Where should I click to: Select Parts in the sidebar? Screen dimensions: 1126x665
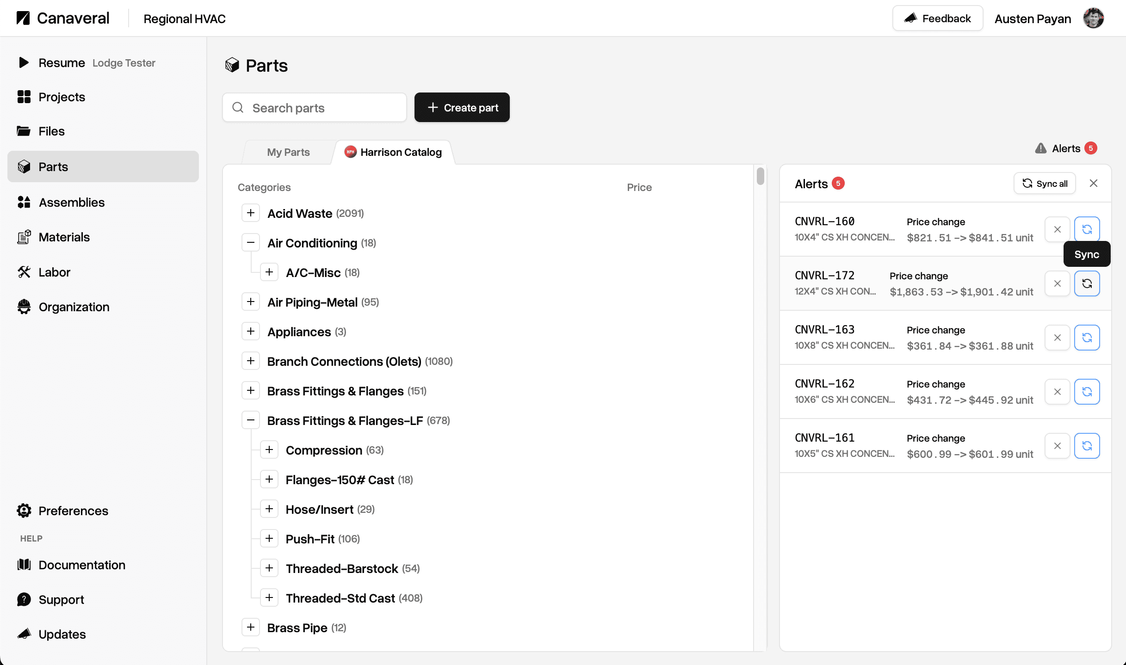pyautogui.click(x=103, y=166)
